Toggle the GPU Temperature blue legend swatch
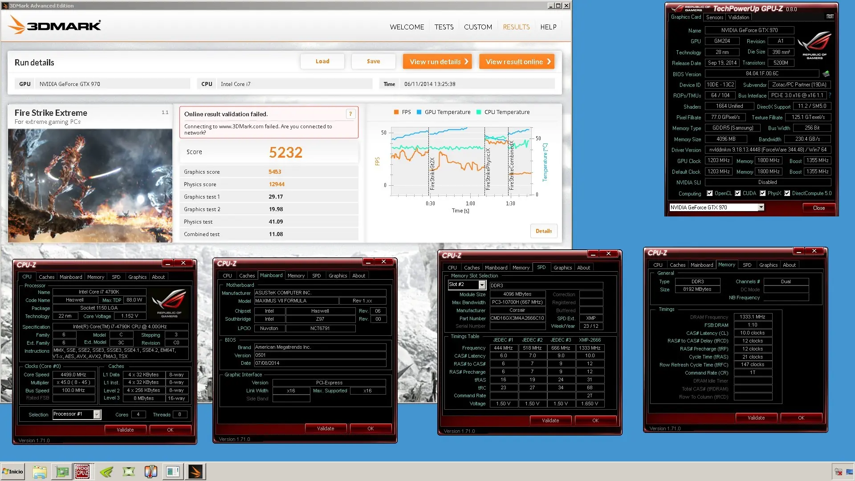 coord(419,112)
